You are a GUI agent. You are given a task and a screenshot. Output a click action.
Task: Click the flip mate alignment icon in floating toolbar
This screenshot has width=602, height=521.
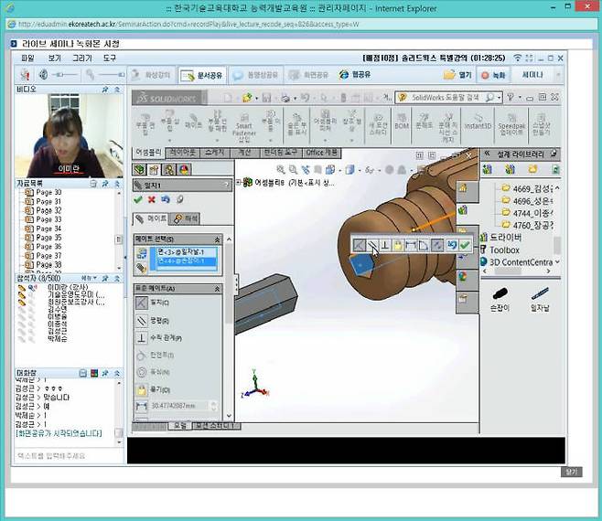pos(437,245)
